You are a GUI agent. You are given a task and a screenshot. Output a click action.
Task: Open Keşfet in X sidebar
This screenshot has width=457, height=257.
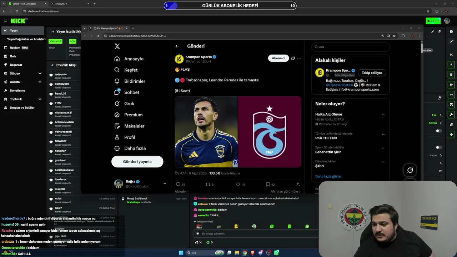(x=126, y=70)
